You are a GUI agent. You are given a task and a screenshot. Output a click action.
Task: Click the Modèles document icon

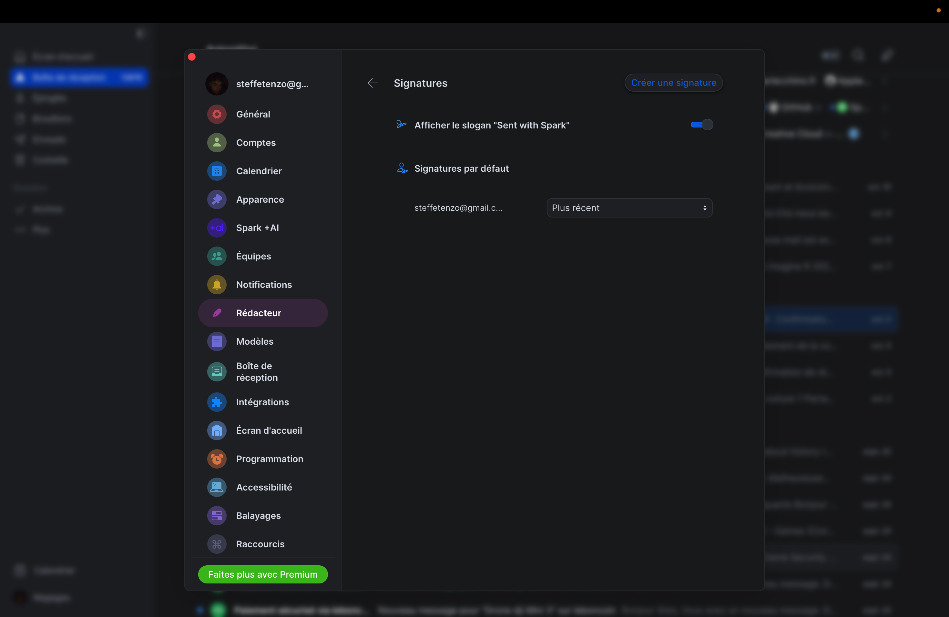click(x=217, y=341)
